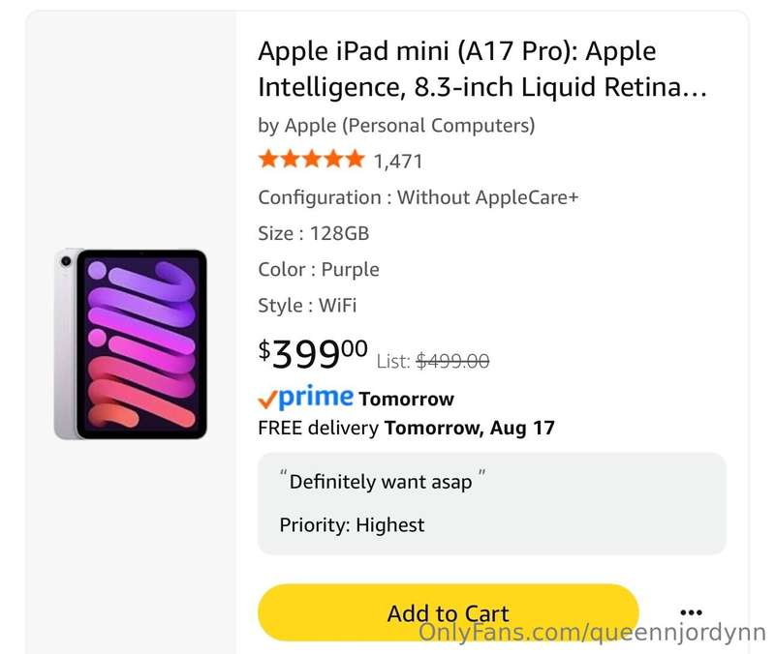Open the purple iPad mini product image
Viewport: 775px width, 654px height.
(x=131, y=344)
